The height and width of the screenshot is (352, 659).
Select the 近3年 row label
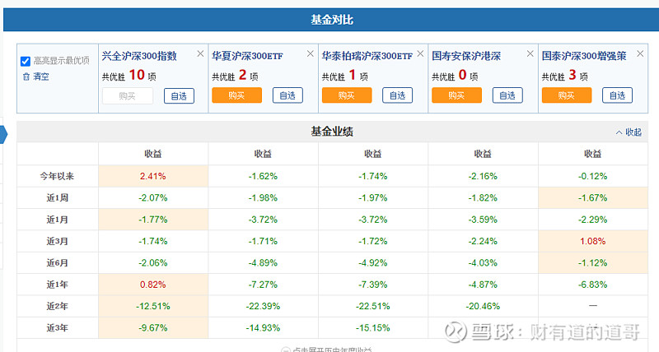57,327
